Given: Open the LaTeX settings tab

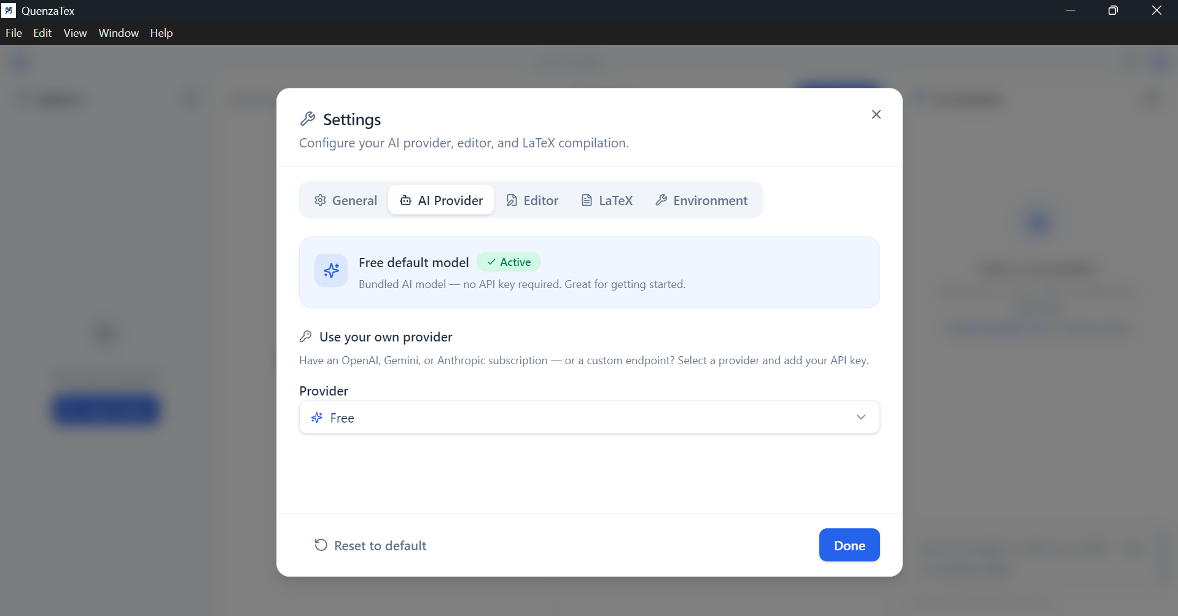Looking at the screenshot, I should 607,200.
